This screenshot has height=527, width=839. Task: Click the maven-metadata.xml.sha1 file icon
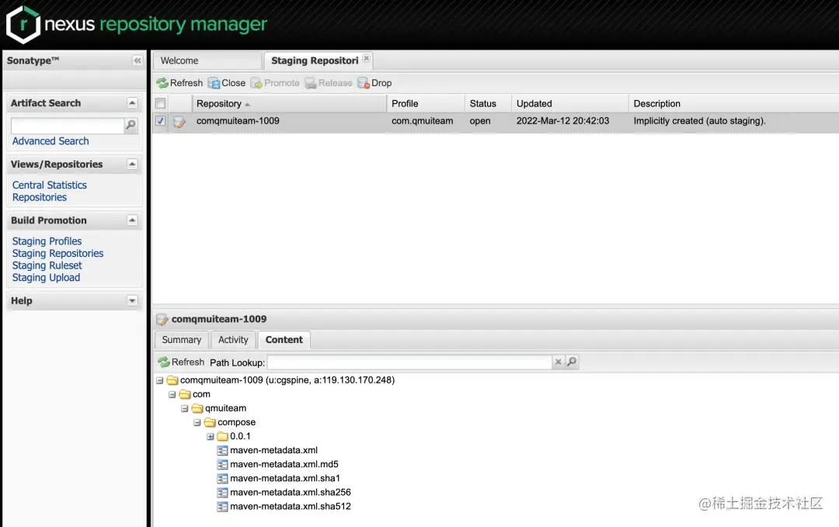point(223,478)
